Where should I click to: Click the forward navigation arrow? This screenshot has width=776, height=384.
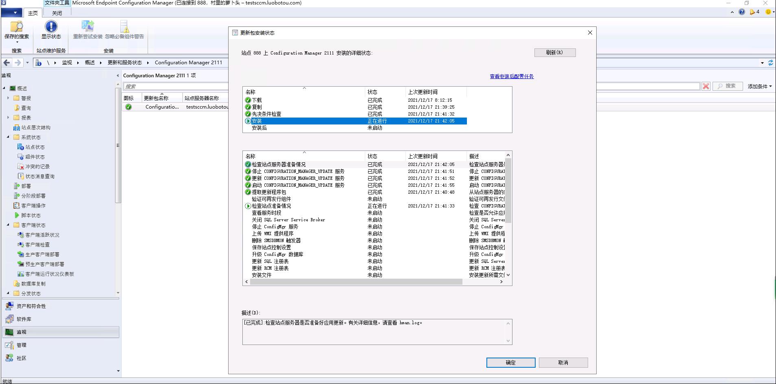17,63
